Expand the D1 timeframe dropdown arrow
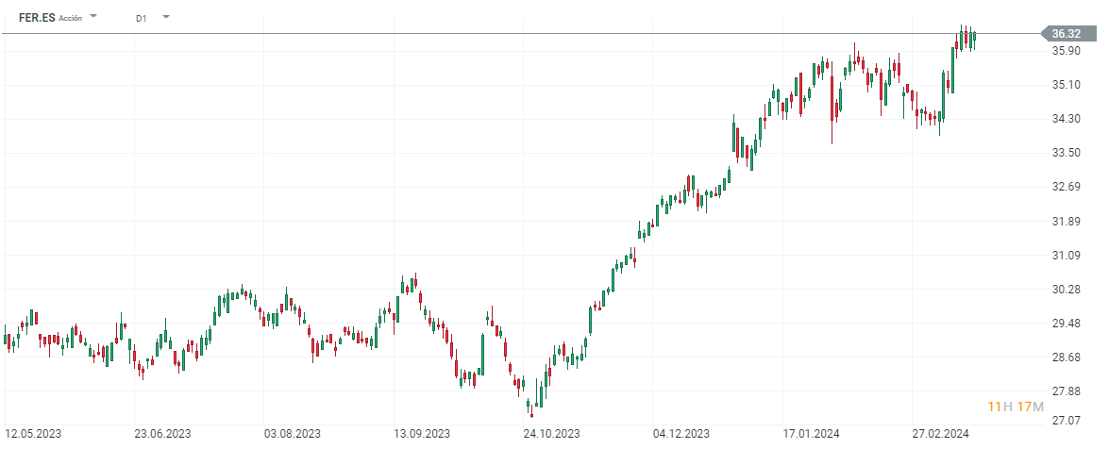 pos(166,17)
